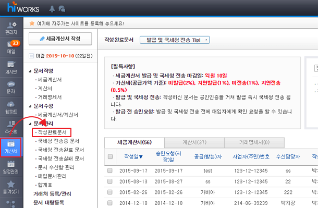The image size is (318, 208).
Task: Click approval date 2015-08-27 cell
Action: tap(168, 181)
